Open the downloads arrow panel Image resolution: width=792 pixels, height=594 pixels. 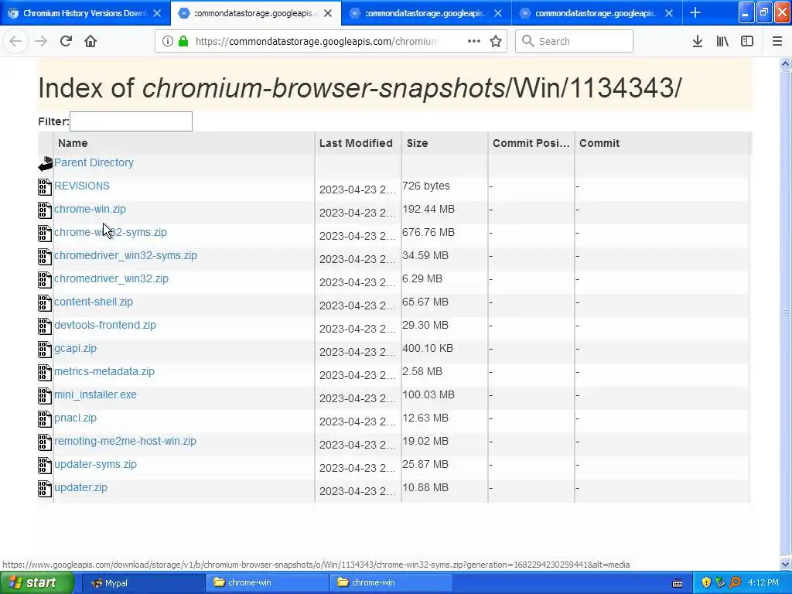[698, 41]
